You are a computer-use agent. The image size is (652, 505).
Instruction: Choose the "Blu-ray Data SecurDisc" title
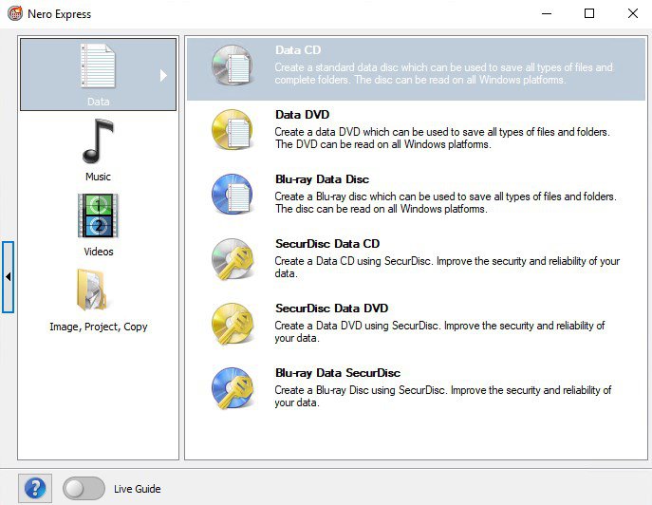pyautogui.click(x=338, y=372)
